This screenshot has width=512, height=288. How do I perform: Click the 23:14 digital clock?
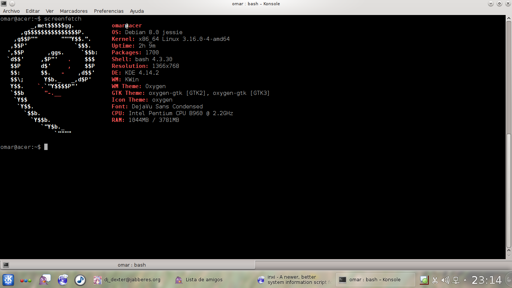coord(487,280)
